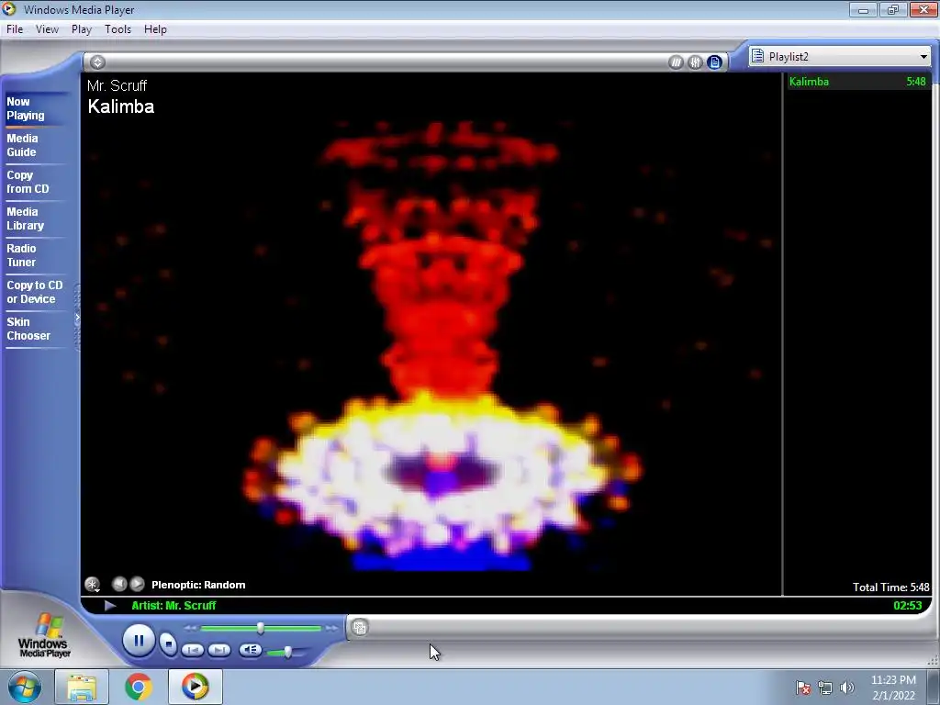Open the network tray icon
Viewport: 940px width, 705px height.
825,688
